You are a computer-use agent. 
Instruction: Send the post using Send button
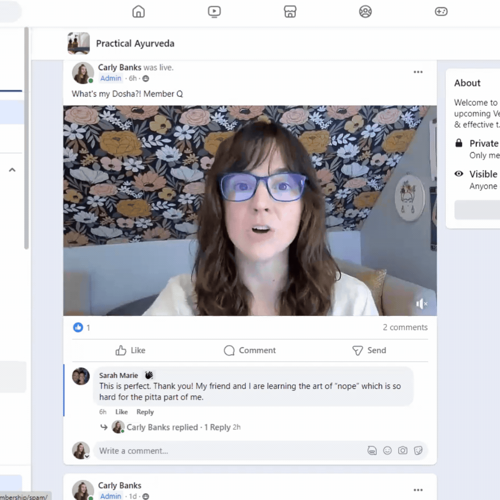point(369,350)
